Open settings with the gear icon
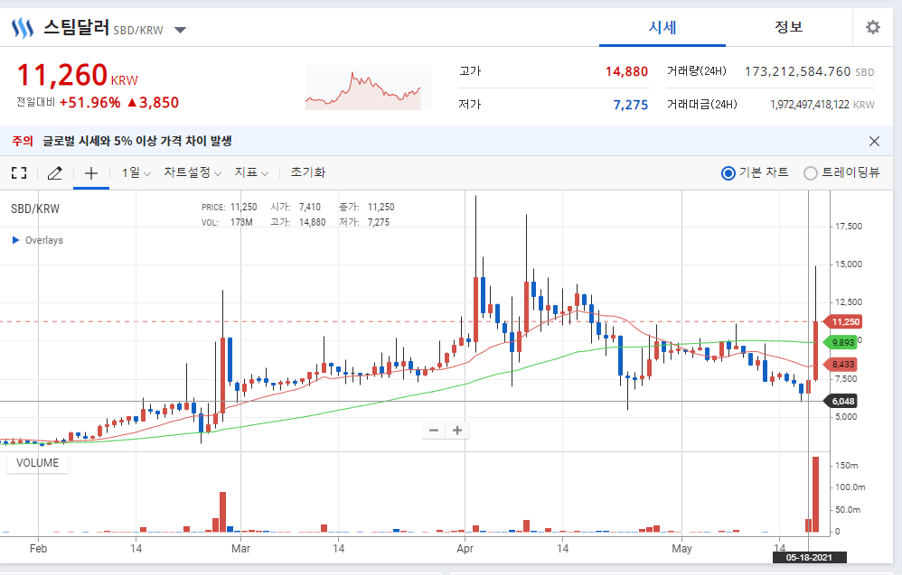902x575 pixels. point(873,27)
